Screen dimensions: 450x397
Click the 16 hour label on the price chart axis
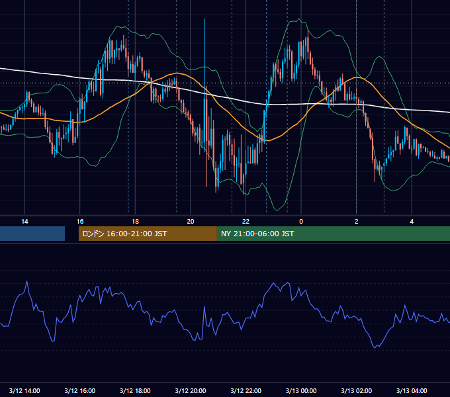[80, 222]
